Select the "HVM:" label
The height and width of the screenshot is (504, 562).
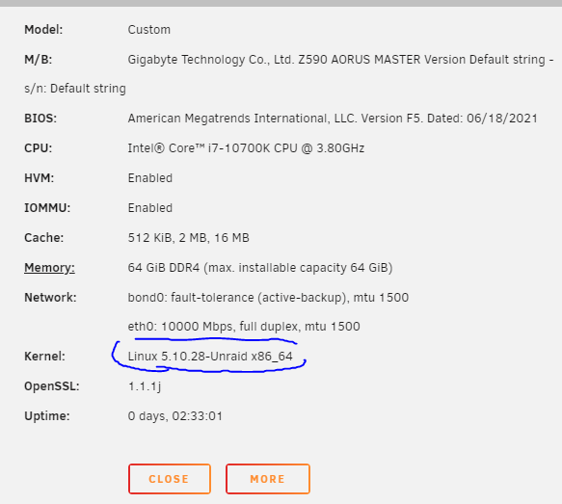coord(40,178)
